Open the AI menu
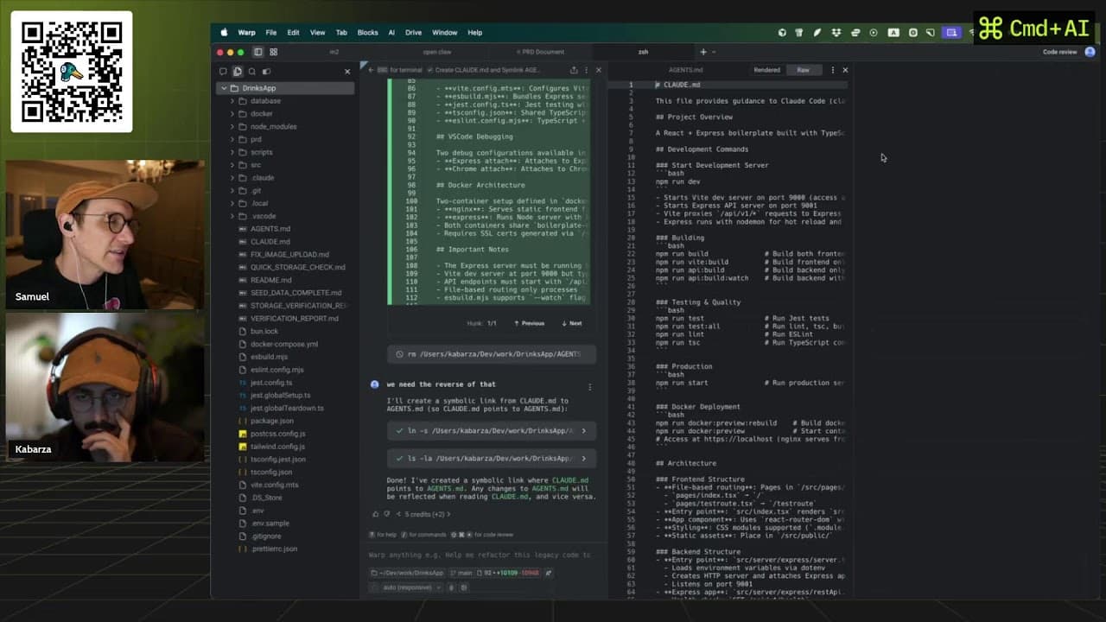 (x=391, y=33)
